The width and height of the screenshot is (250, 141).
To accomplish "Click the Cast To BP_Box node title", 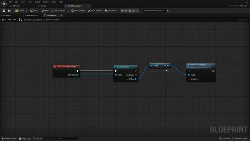I will click(123, 67).
